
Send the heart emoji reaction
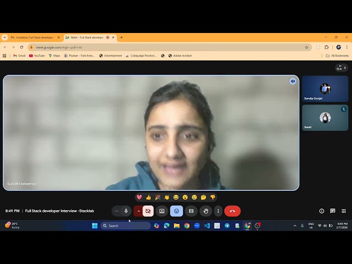click(x=139, y=197)
